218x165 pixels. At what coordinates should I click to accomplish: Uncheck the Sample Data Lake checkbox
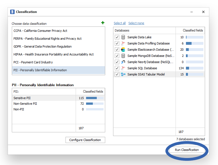[x=117, y=37]
